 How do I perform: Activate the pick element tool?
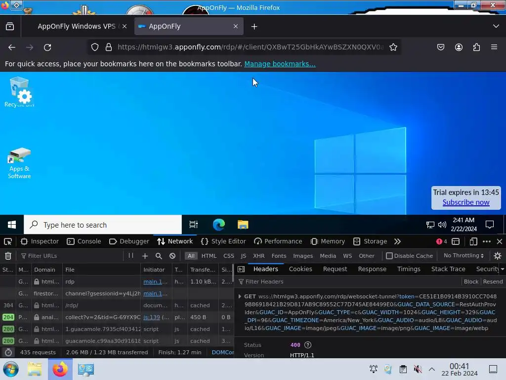point(8,241)
